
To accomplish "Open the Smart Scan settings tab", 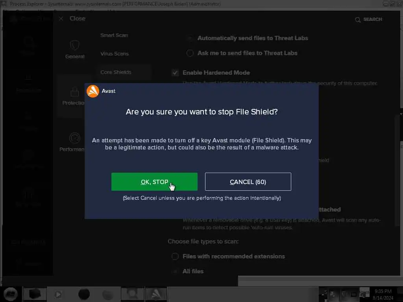I will pos(114,35).
